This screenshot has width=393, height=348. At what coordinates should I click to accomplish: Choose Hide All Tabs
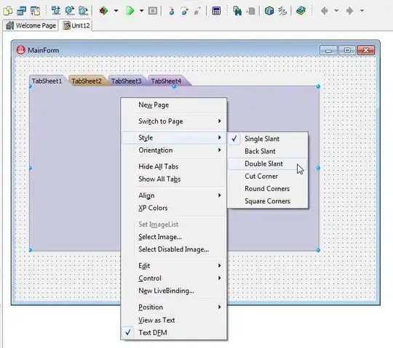(x=174, y=166)
